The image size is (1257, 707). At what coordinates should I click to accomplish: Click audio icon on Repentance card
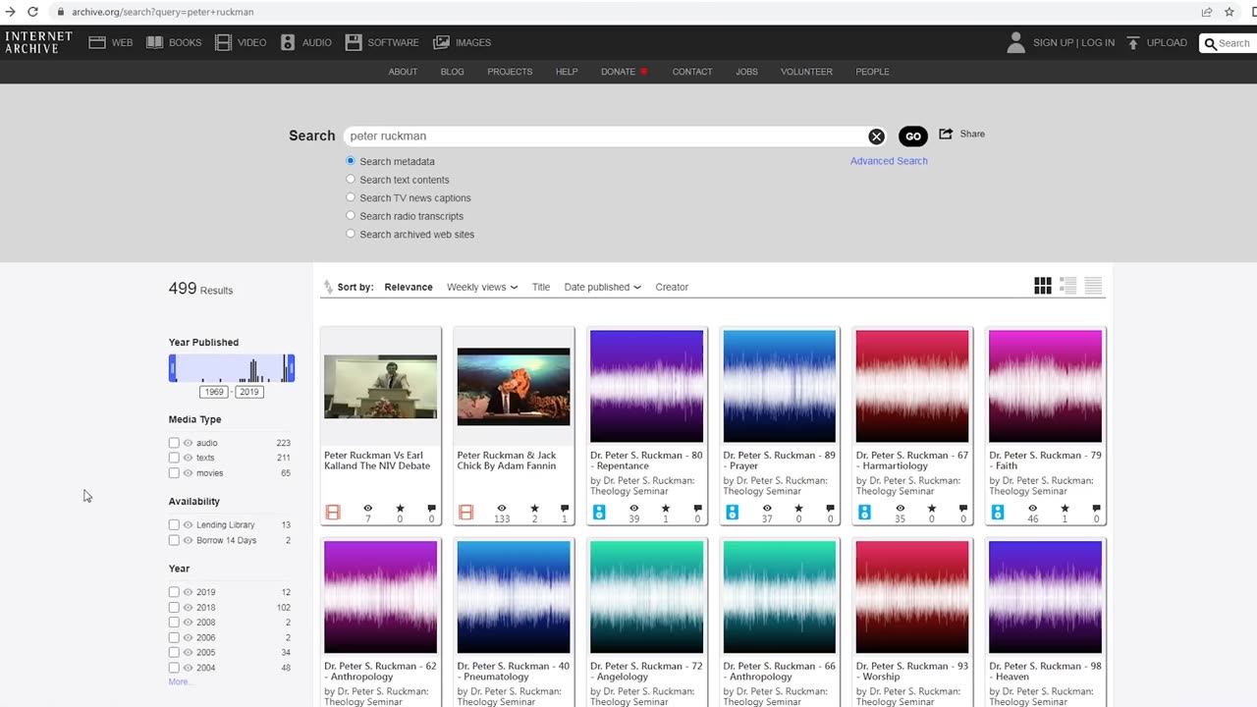pyautogui.click(x=599, y=513)
